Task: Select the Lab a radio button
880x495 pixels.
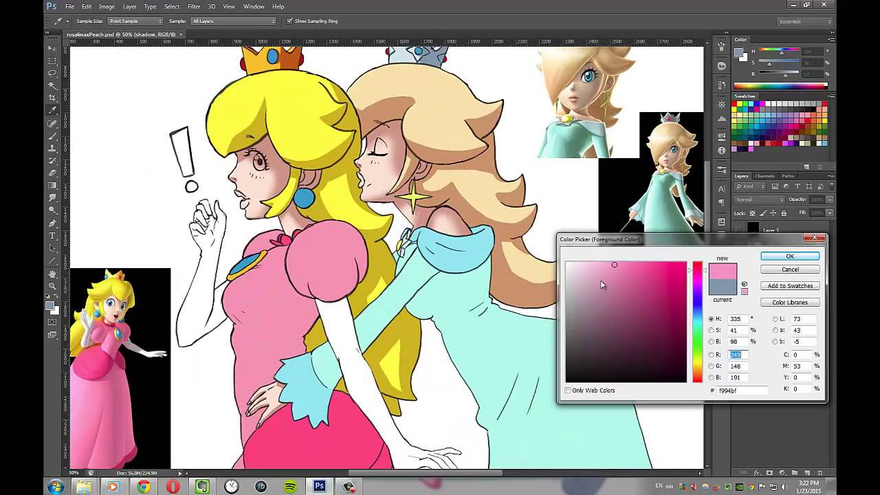Action: point(775,330)
